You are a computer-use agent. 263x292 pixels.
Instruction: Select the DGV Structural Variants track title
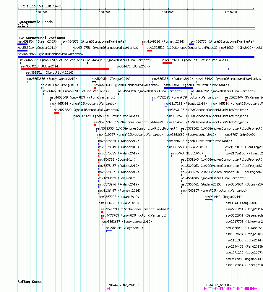tap(41, 38)
